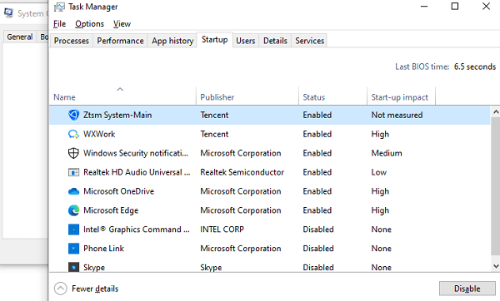This screenshot has height=301, width=500.
Task: Click the Skype app icon
Action: point(73,267)
